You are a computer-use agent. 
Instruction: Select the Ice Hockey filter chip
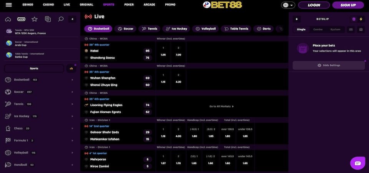(x=176, y=29)
